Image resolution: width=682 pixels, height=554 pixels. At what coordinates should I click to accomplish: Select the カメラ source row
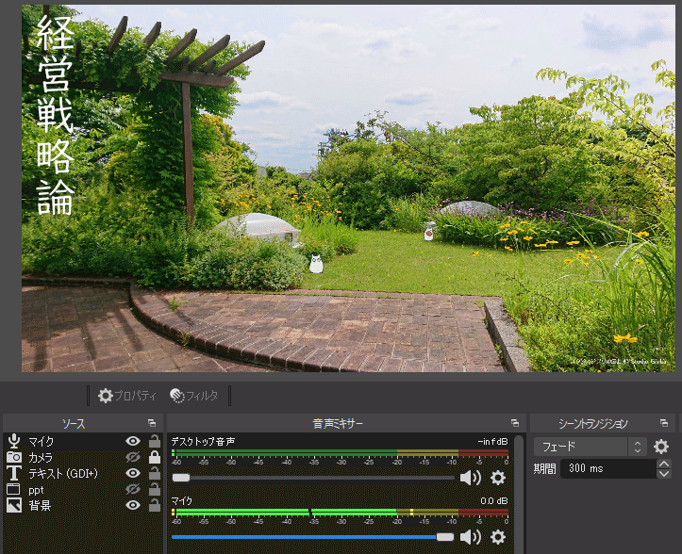(x=83, y=457)
